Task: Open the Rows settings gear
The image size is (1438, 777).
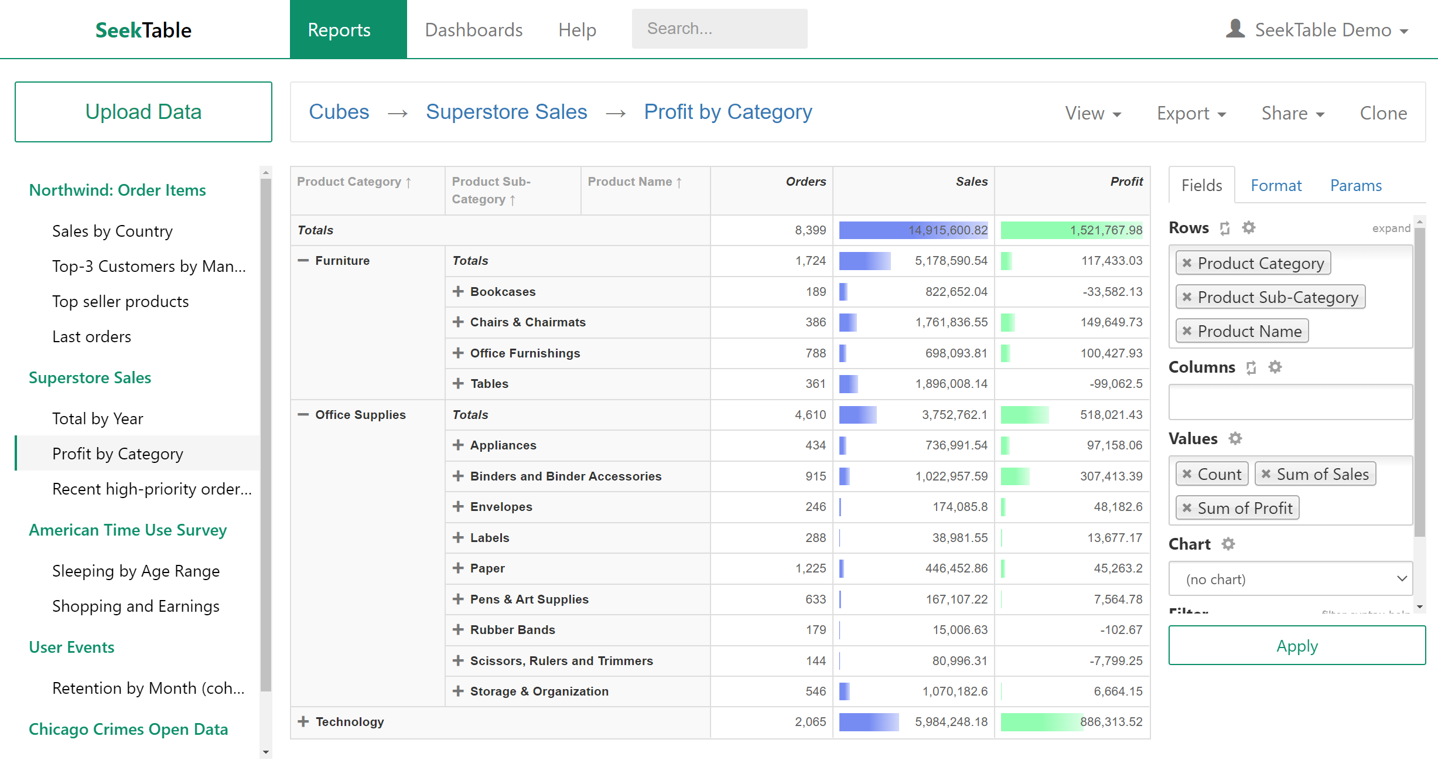Action: pyautogui.click(x=1248, y=228)
